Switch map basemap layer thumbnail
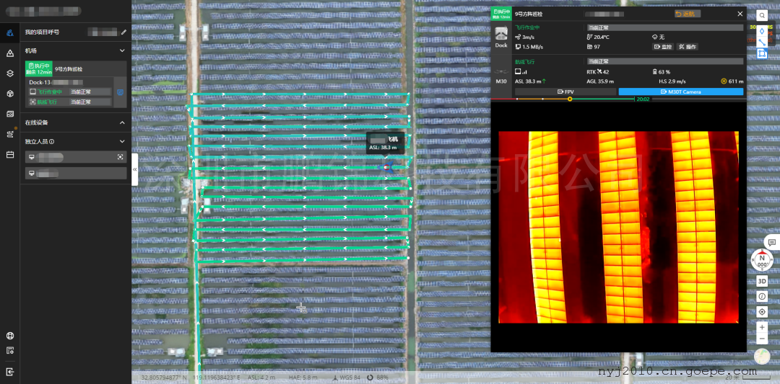780x384 pixels. (x=762, y=356)
